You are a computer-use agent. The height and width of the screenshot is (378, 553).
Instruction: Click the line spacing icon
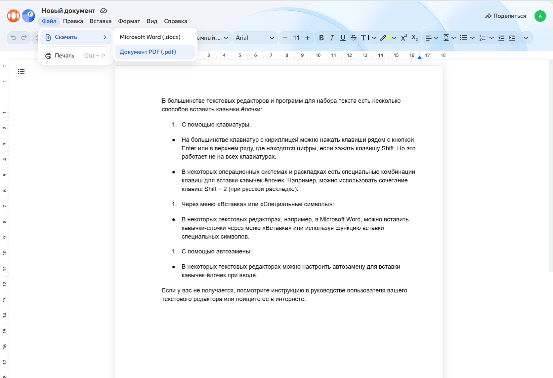(446, 38)
